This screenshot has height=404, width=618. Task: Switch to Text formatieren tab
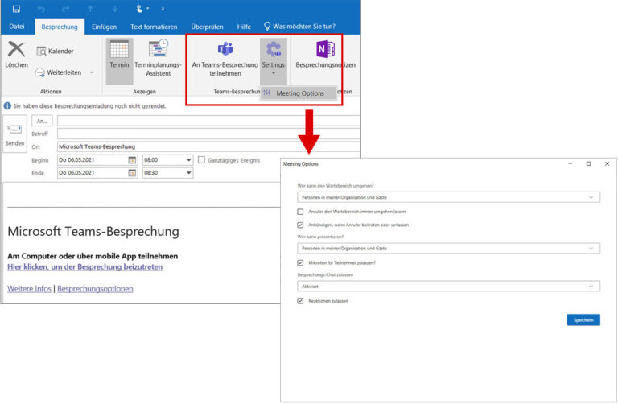click(x=154, y=27)
